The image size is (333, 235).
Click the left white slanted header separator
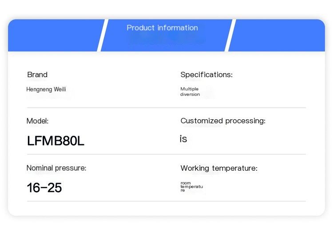103,35
